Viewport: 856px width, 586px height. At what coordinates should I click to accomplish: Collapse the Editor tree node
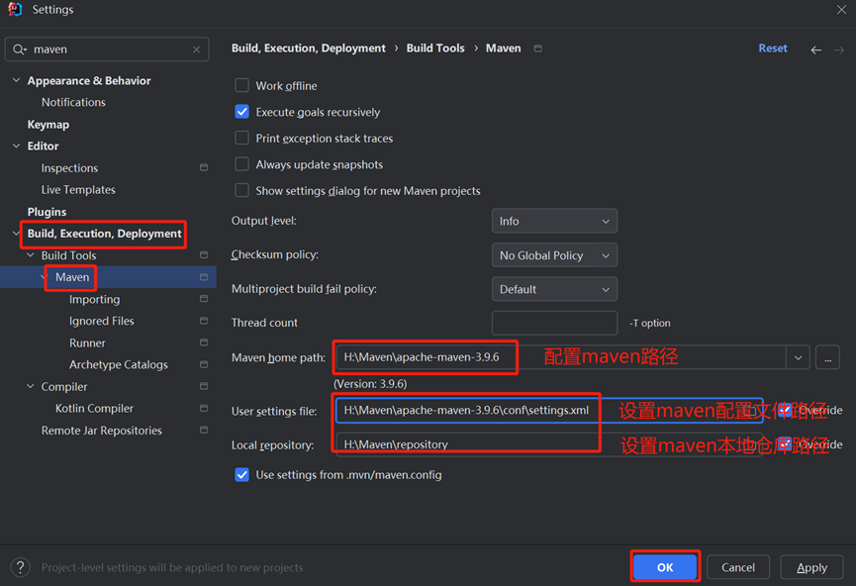(x=17, y=146)
